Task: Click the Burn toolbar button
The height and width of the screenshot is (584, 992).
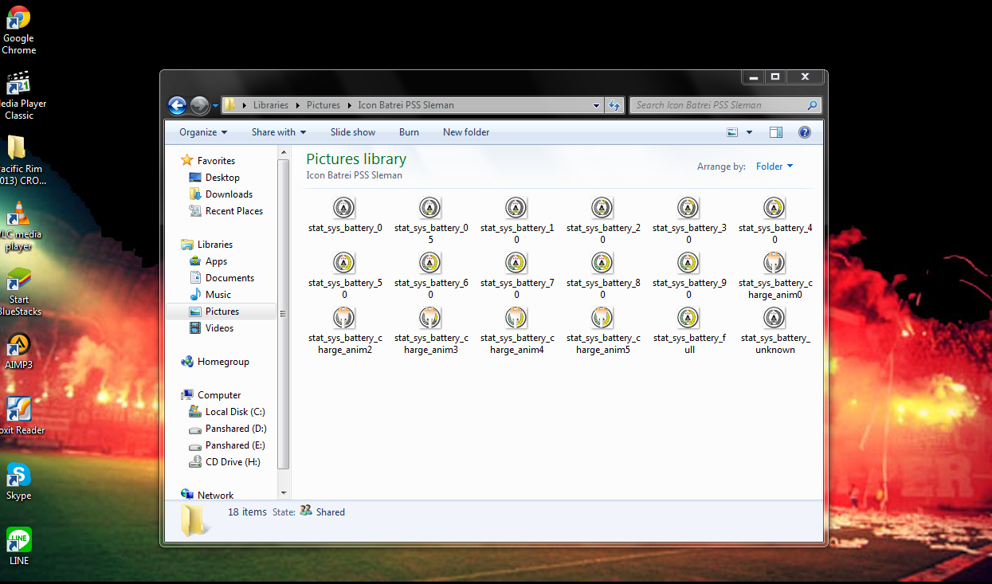Action: tap(410, 132)
